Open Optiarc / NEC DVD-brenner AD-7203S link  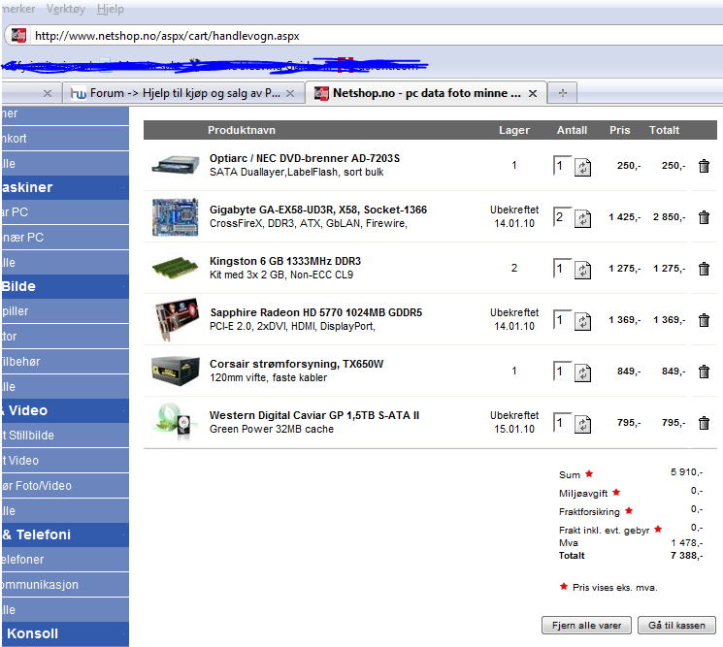tap(305, 158)
